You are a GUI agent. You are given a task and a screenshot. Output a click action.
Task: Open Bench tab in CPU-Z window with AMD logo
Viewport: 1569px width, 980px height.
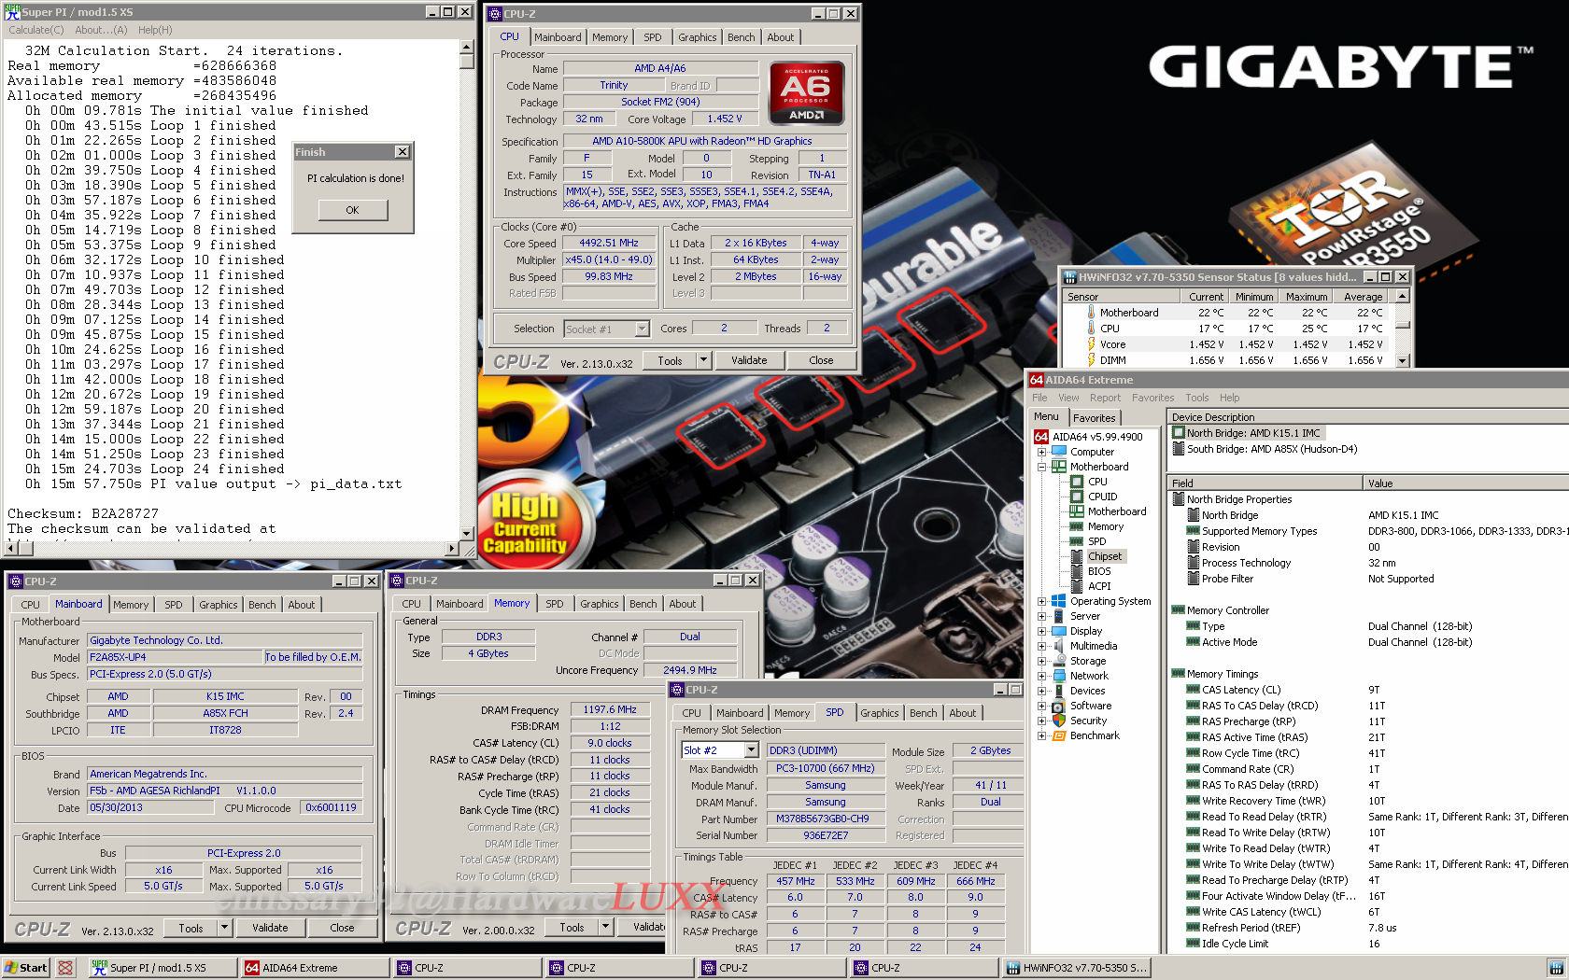(742, 37)
